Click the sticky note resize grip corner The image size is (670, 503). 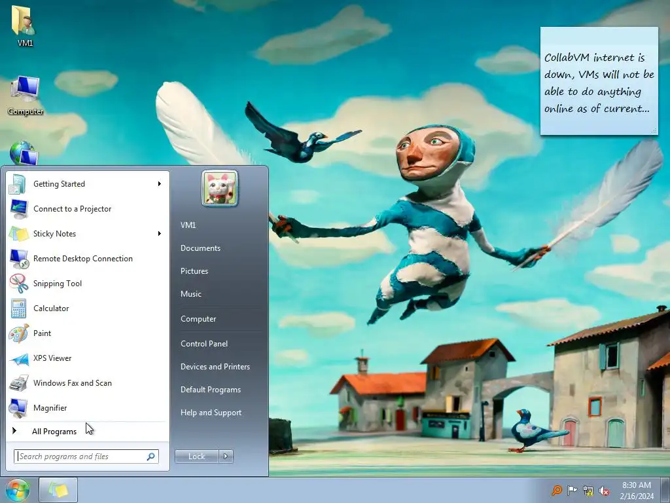pos(654,131)
